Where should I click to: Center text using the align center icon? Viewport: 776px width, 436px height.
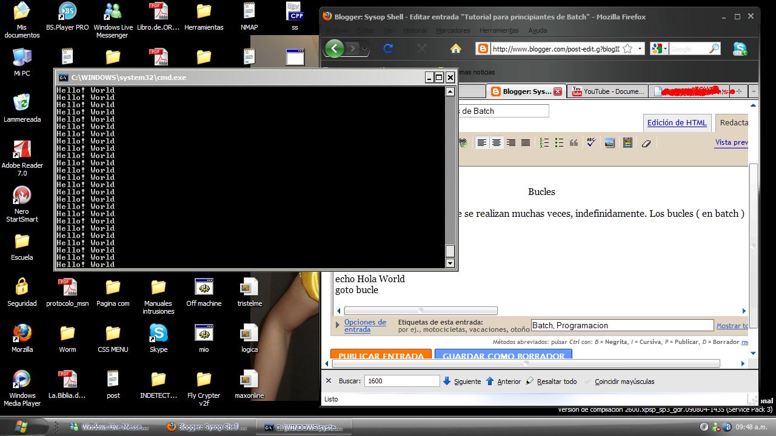(497, 143)
